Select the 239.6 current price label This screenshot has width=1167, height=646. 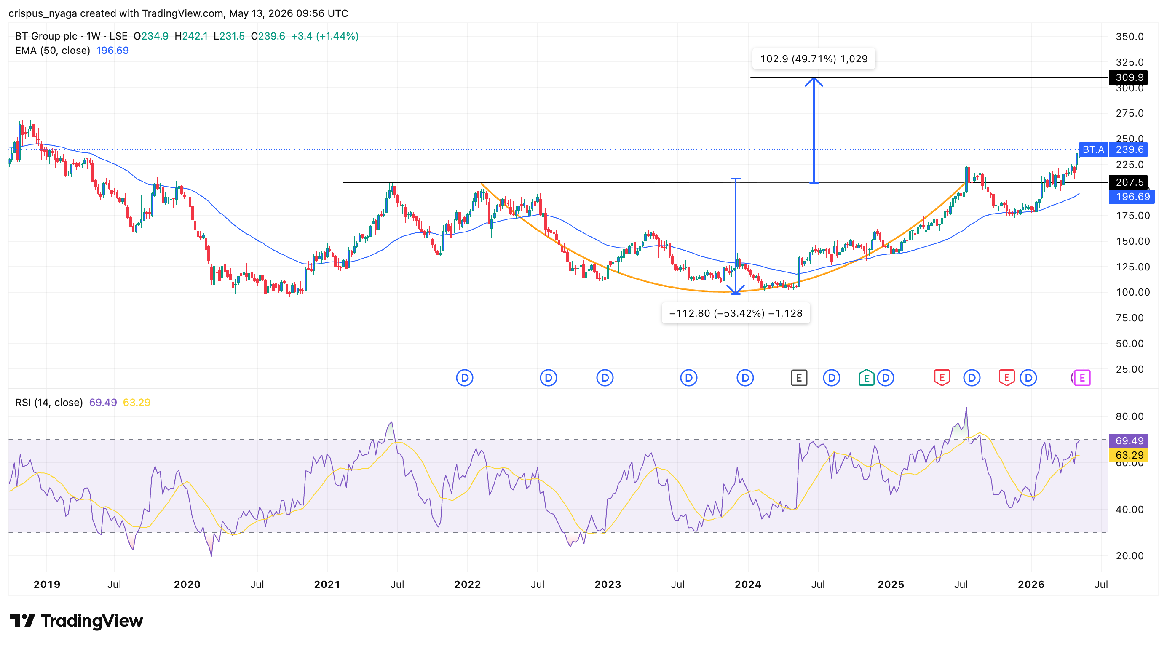[1130, 149]
